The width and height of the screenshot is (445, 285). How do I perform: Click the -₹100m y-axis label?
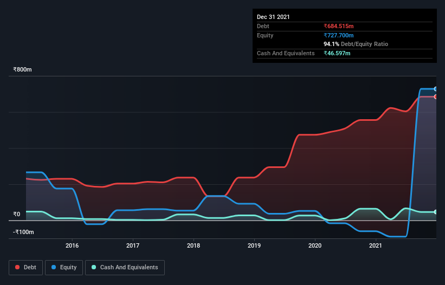[23, 232]
